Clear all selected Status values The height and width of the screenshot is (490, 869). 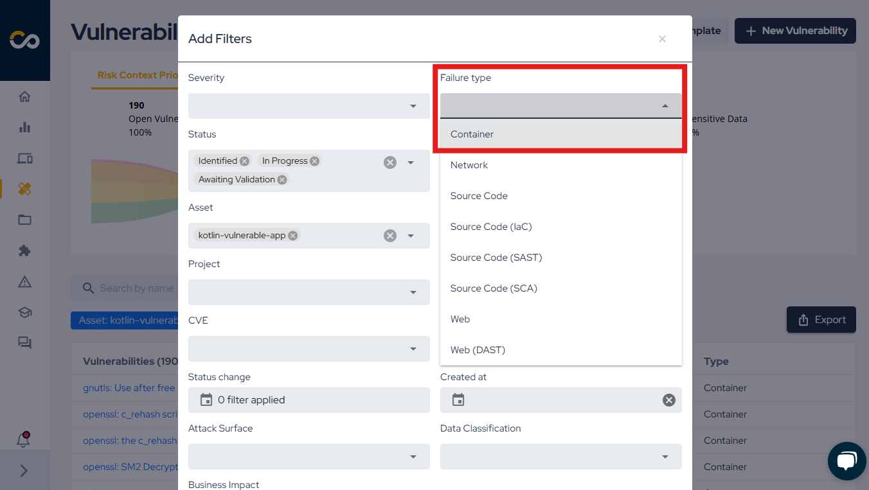coord(390,162)
